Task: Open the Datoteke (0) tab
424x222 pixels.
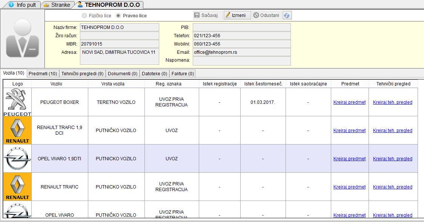Action: click(154, 74)
